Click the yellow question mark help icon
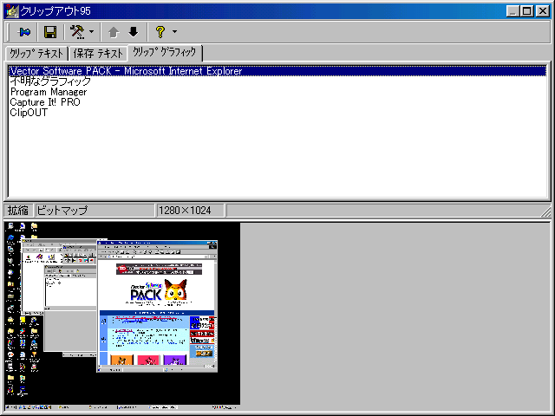 [160, 32]
